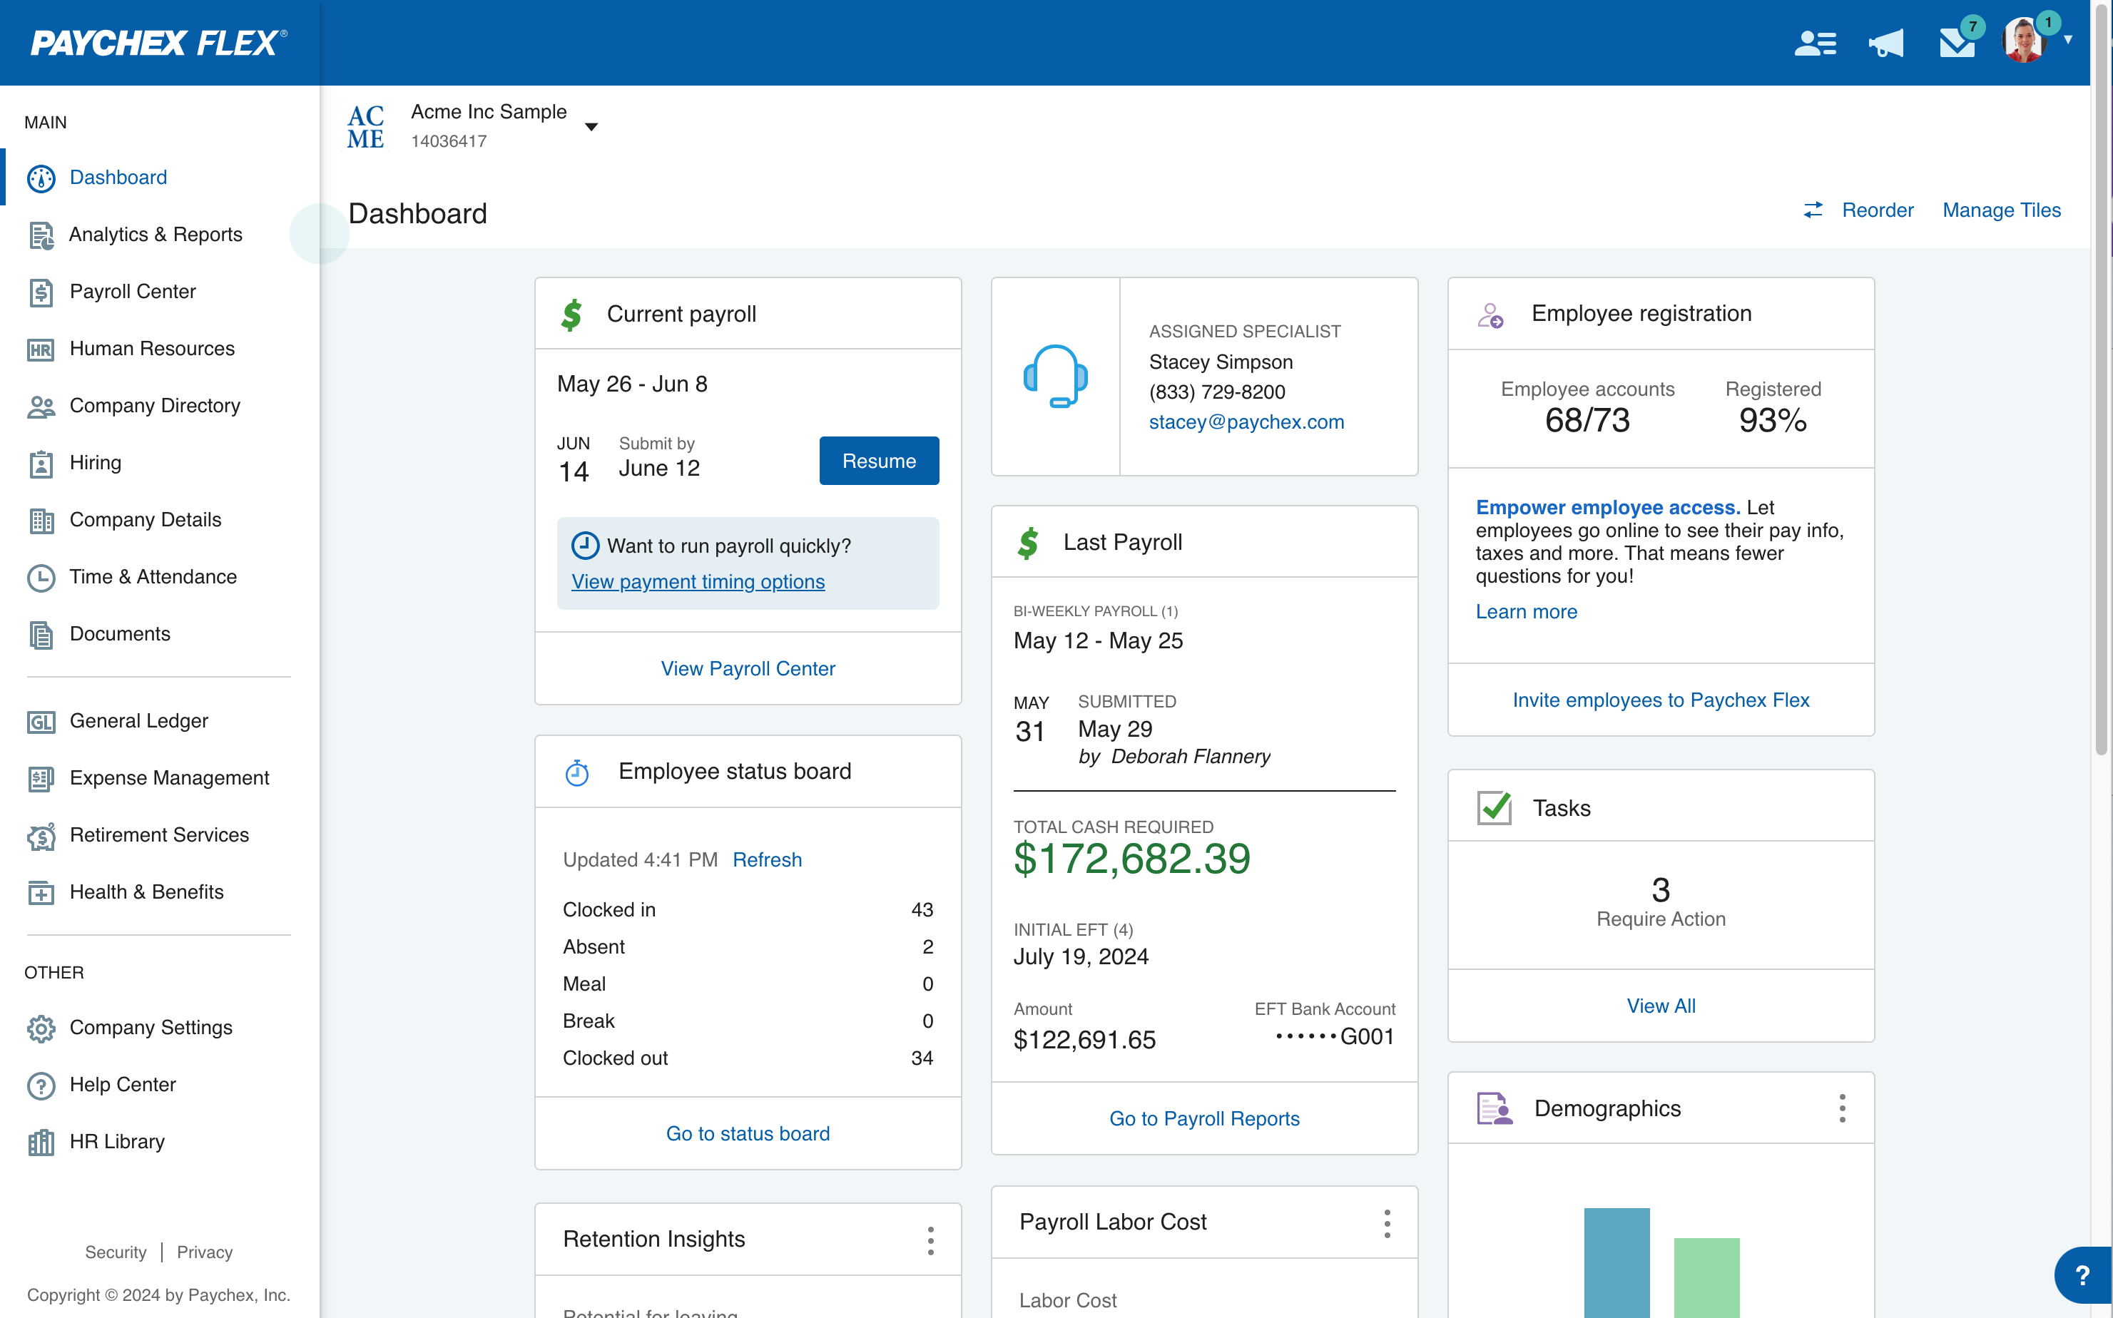The image size is (2113, 1318).
Task: Open the contacts list icon in header
Action: click(x=1815, y=43)
